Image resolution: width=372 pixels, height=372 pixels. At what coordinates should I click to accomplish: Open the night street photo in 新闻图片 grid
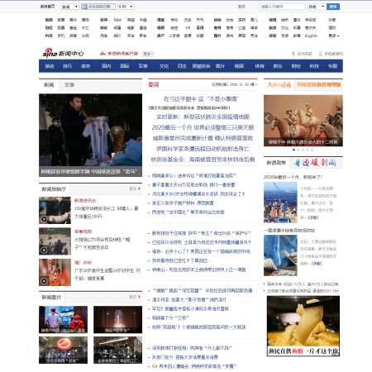click(117, 350)
